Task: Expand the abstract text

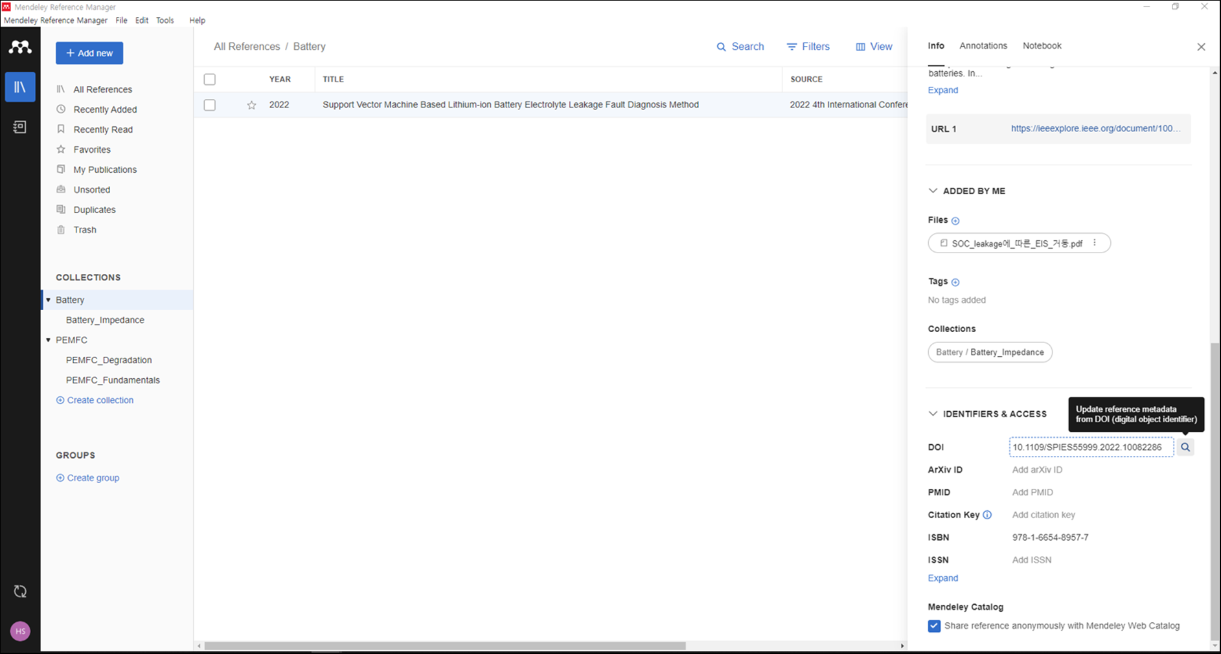Action: click(942, 90)
